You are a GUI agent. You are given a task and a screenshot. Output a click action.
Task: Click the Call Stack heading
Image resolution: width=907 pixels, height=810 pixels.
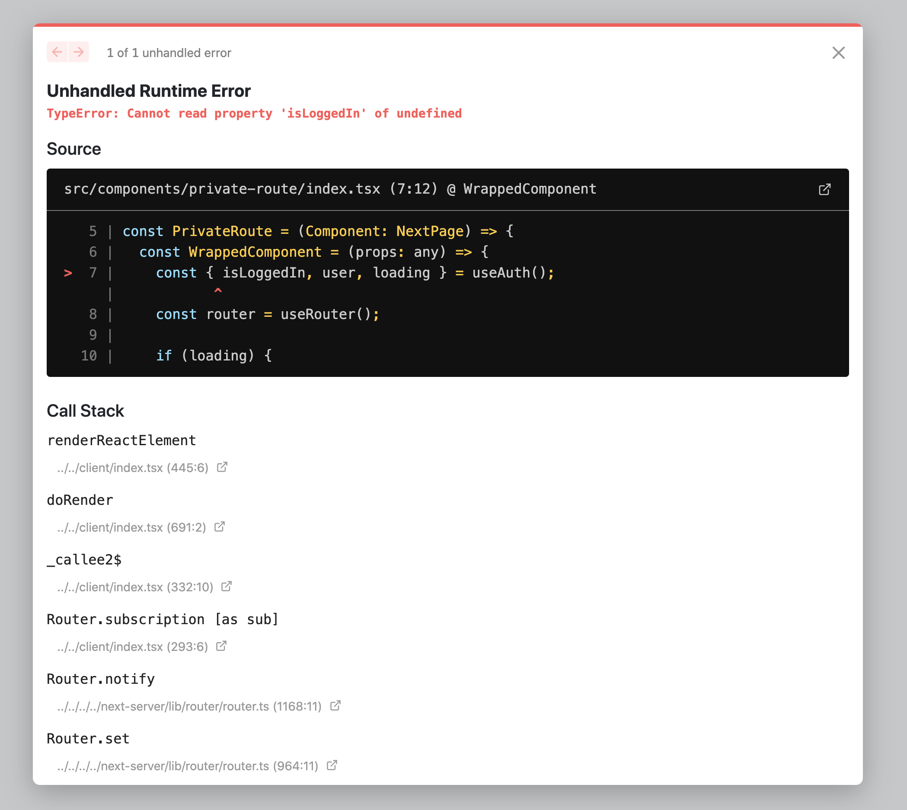coord(86,410)
